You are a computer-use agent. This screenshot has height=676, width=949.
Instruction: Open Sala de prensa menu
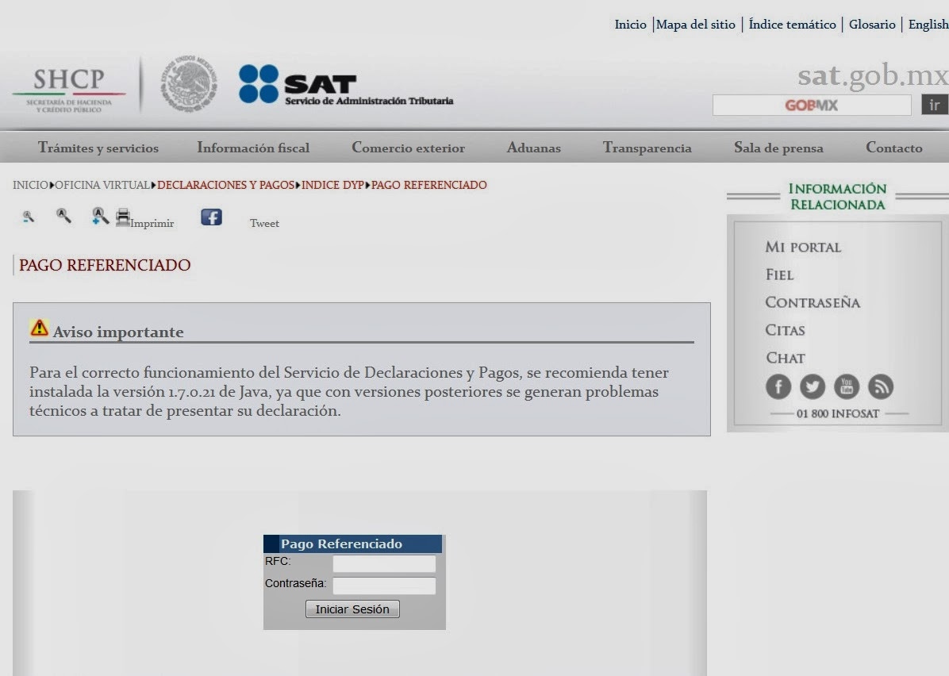778,148
